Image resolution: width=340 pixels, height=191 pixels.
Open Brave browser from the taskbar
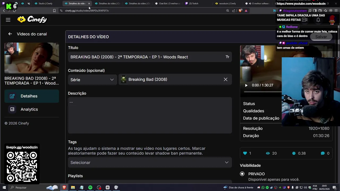64,188
